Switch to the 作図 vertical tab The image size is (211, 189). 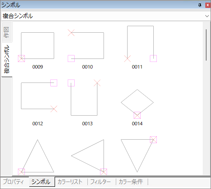[x=7, y=32]
